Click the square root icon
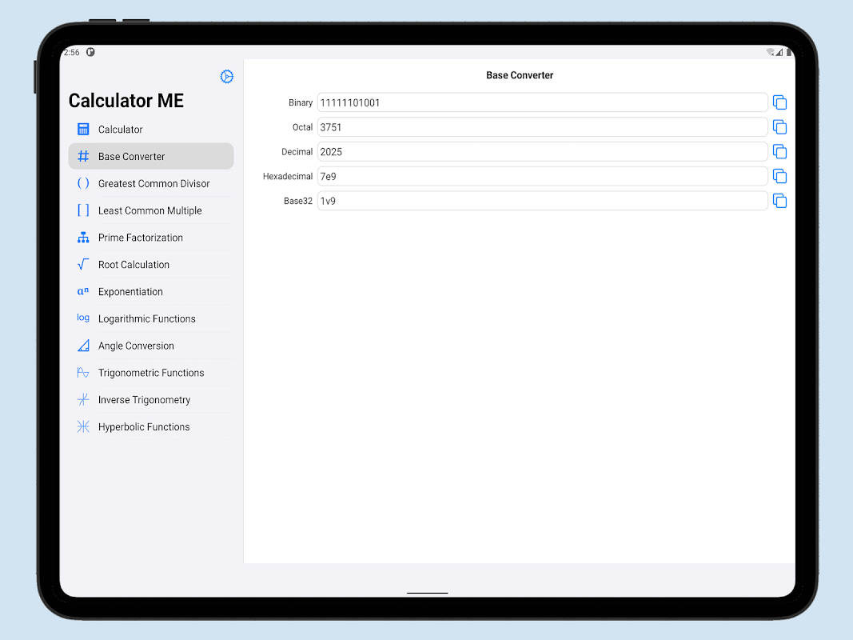Screen dimensions: 853x640 click(x=83, y=265)
